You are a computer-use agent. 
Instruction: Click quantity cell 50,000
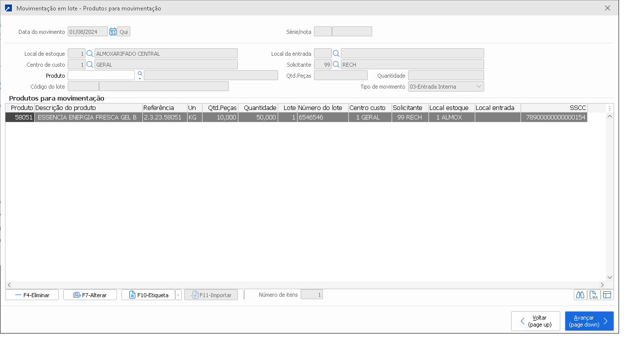(258, 117)
